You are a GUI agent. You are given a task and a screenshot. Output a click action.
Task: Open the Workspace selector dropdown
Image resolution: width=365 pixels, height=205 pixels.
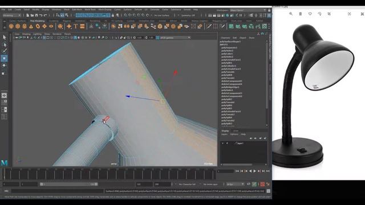(248, 10)
